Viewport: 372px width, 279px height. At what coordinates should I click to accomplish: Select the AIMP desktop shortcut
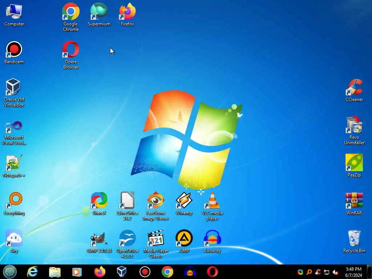point(184,241)
